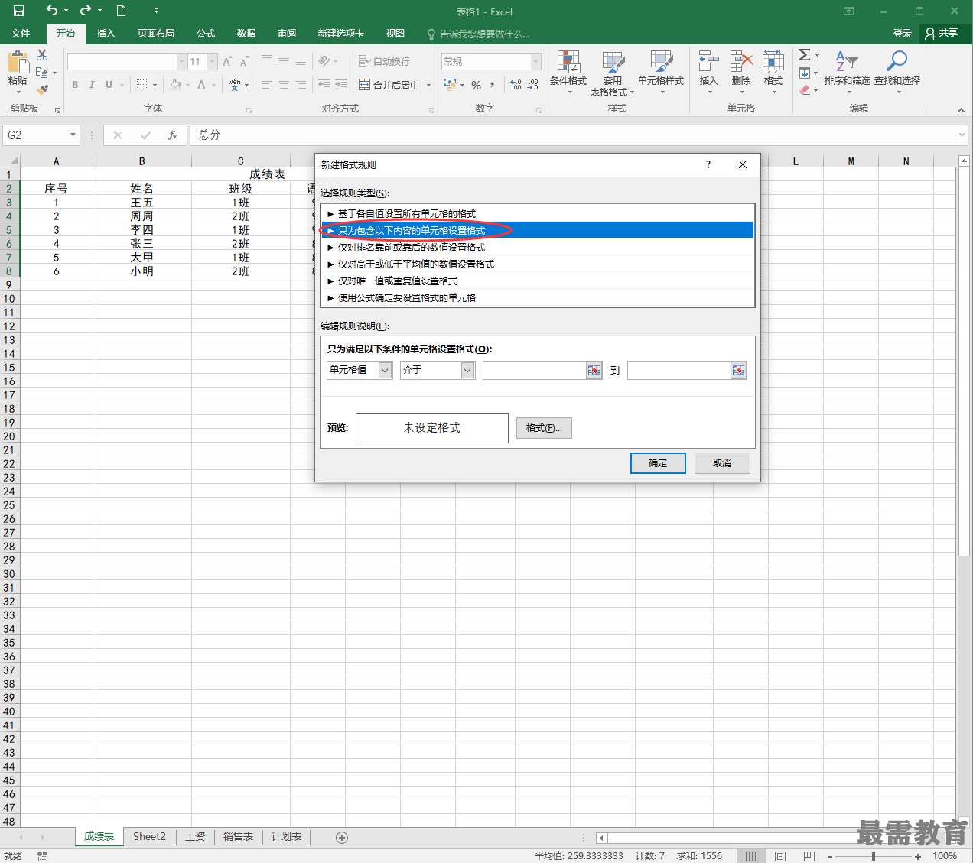The width and height of the screenshot is (973, 863).
Task: Open the 介于 operator dropdown
Action: point(468,371)
